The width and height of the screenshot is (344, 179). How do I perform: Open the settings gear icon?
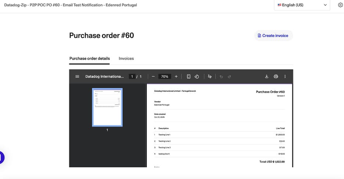point(340,5)
